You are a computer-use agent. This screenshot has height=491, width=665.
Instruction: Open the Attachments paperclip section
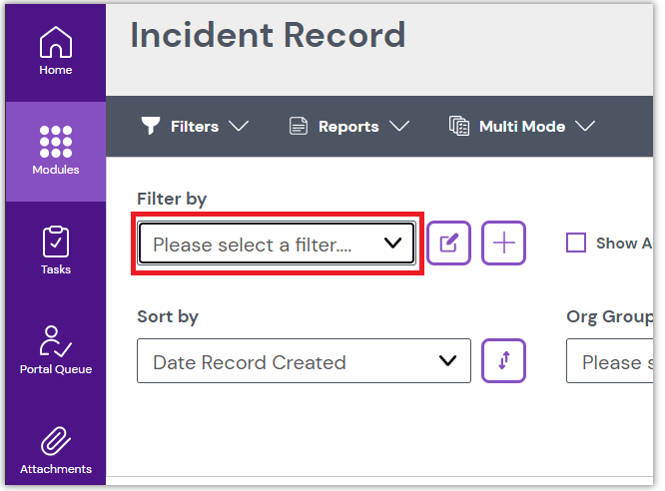pos(56,449)
